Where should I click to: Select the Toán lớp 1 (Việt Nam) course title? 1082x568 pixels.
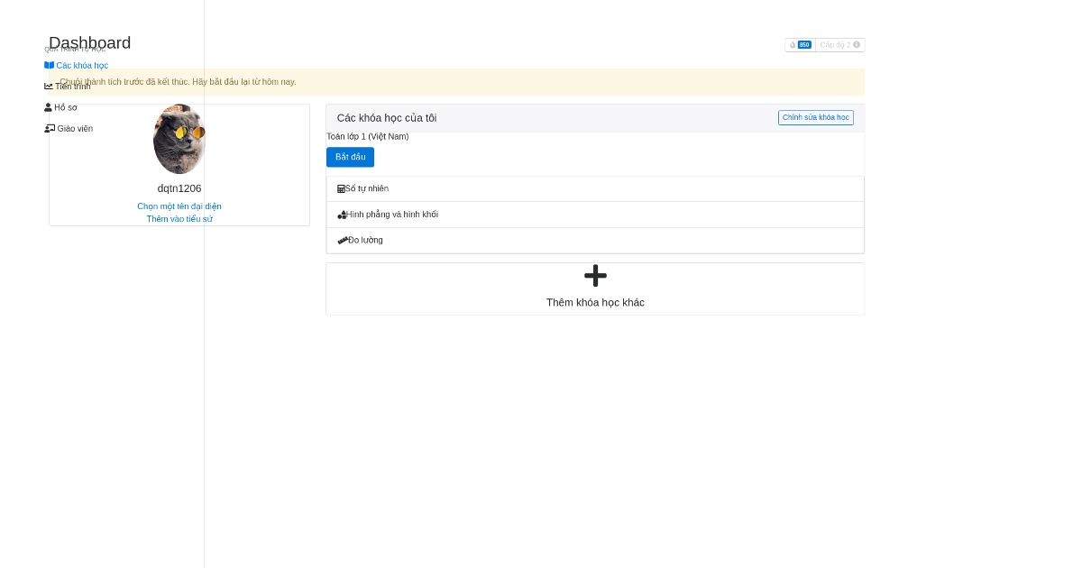pyautogui.click(x=368, y=136)
